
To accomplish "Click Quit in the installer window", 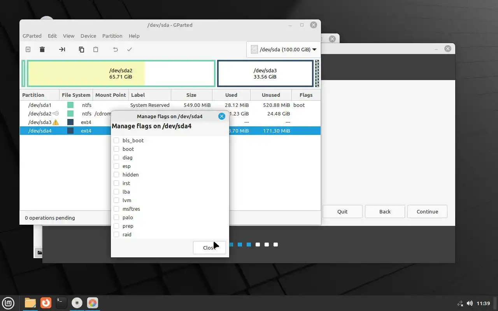I will [x=342, y=211].
